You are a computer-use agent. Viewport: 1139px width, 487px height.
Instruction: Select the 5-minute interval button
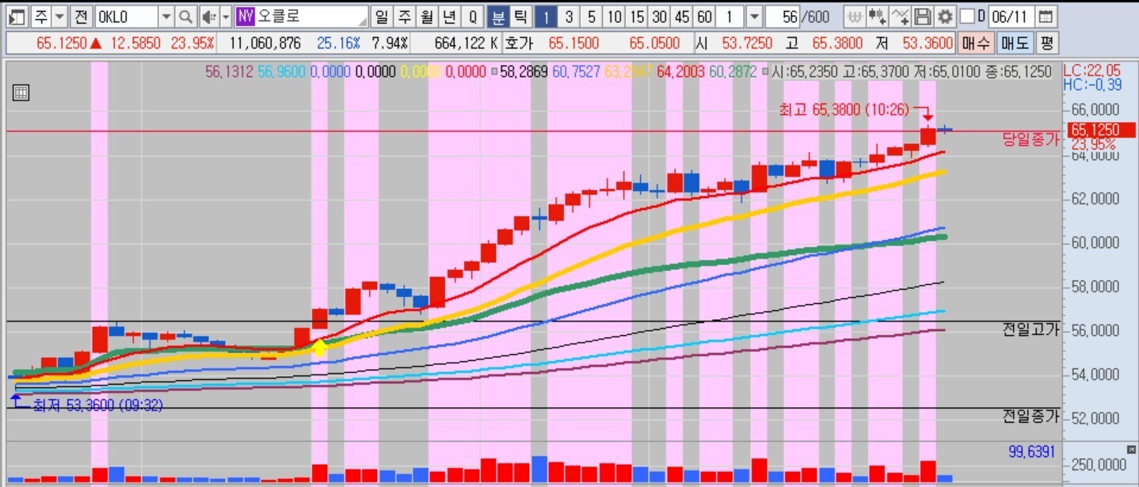coord(592,17)
